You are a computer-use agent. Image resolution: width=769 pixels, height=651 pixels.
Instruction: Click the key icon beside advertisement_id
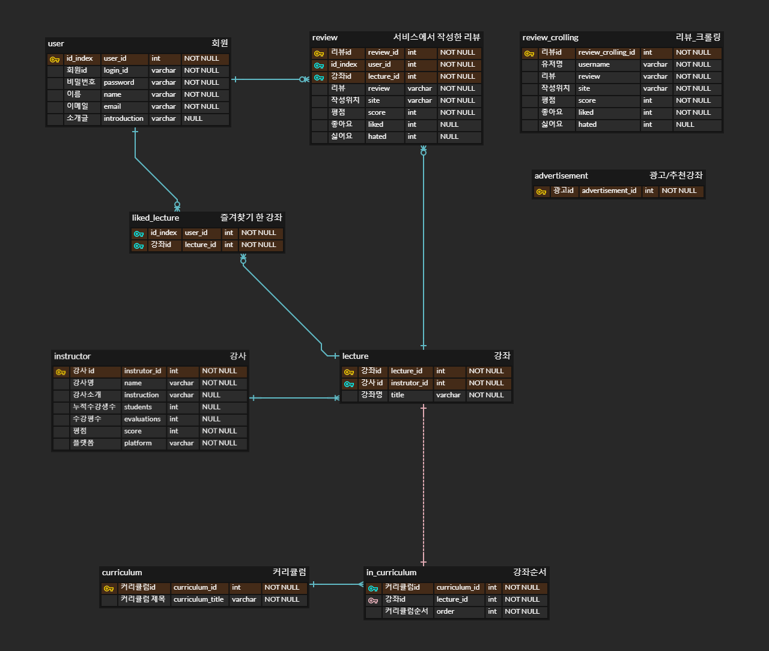(x=541, y=192)
